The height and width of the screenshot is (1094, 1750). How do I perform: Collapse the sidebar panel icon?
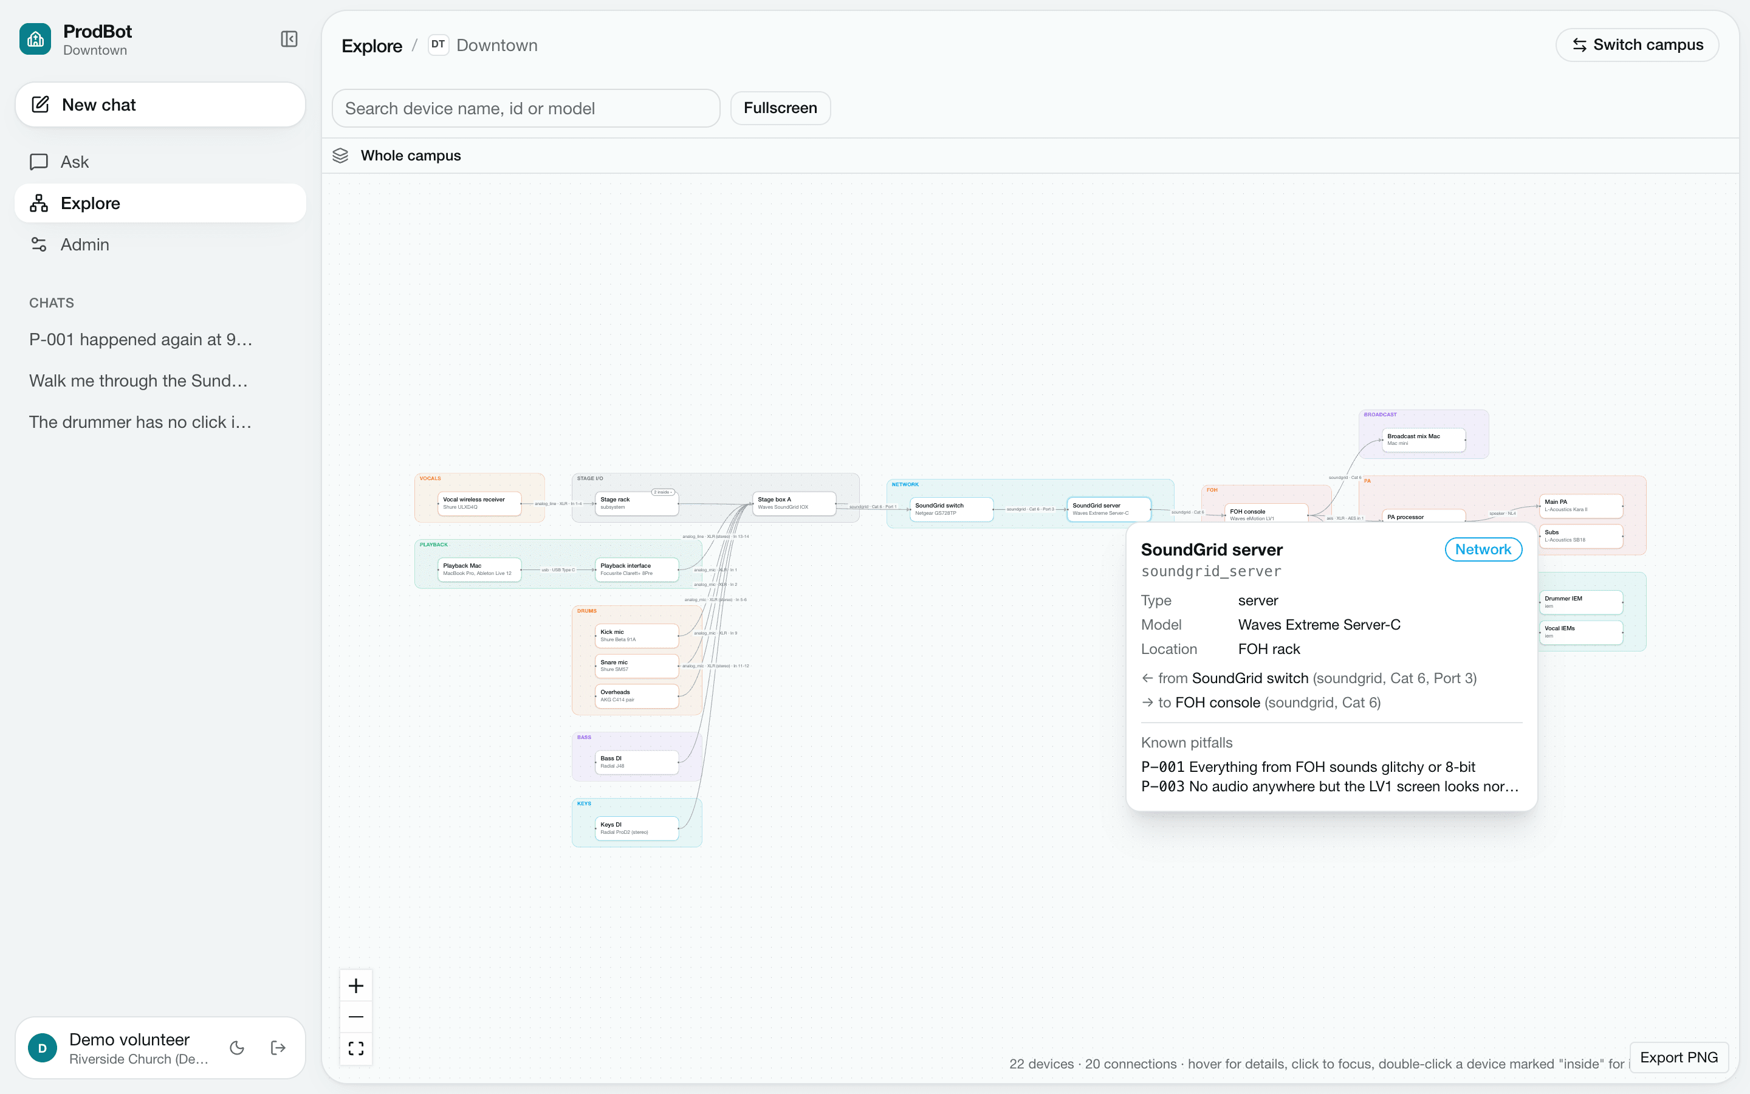click(289, 39)
